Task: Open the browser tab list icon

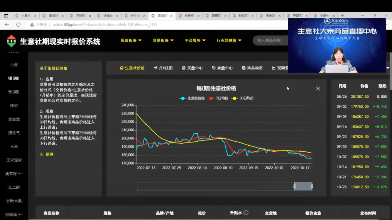Action: (6, 16)
